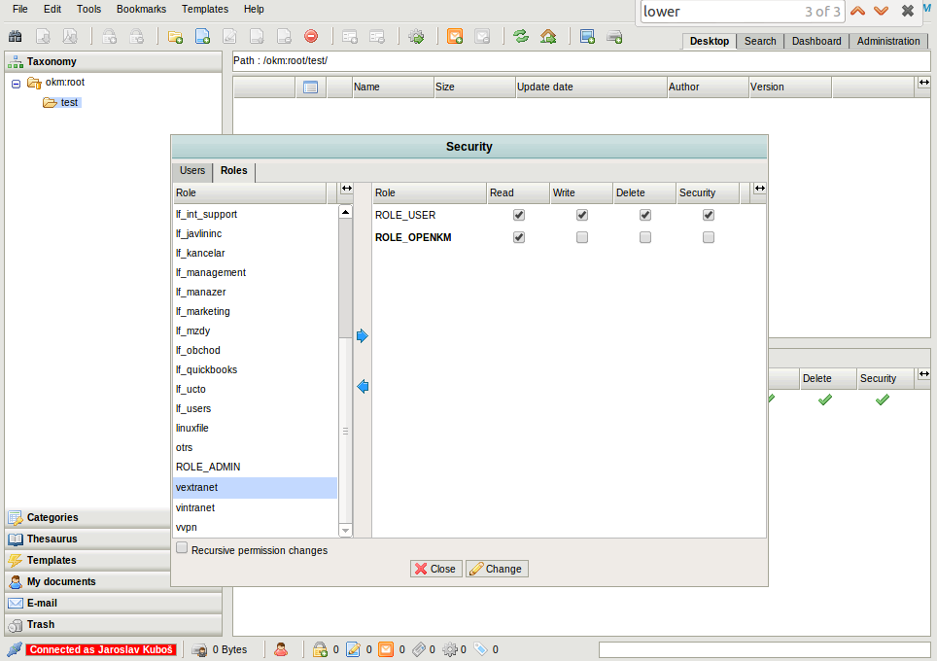The image size is (937, 661).
Task: Collapse the okm:root tree node
Action: tap(16, 84)
